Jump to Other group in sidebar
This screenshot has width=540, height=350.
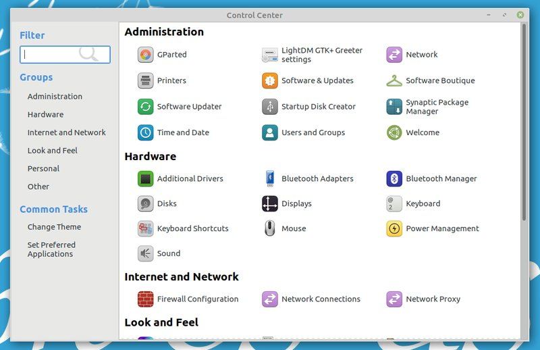38,186
